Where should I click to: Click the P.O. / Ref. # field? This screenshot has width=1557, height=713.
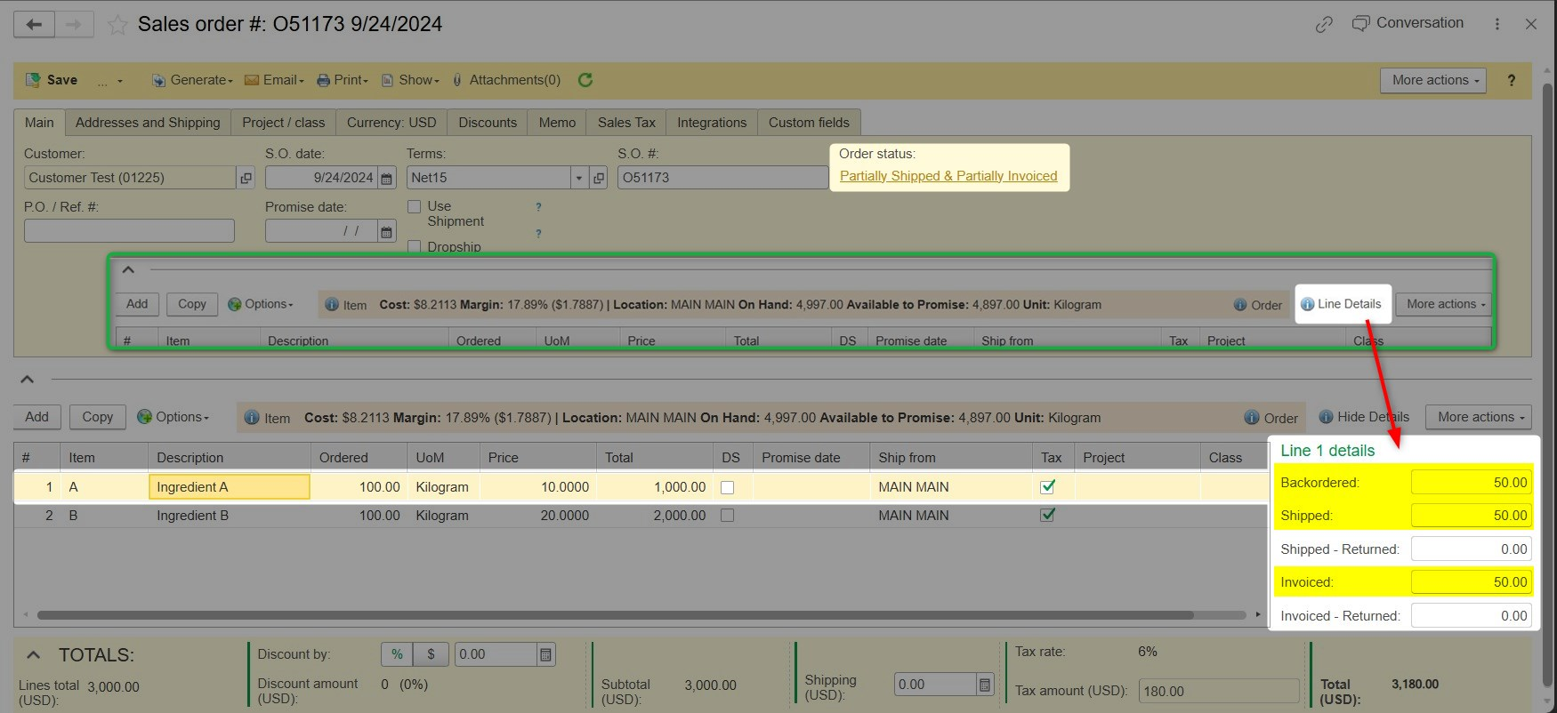click(129, 231)
